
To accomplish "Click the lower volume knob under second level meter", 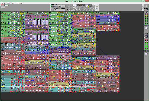I will click(146, 54).
